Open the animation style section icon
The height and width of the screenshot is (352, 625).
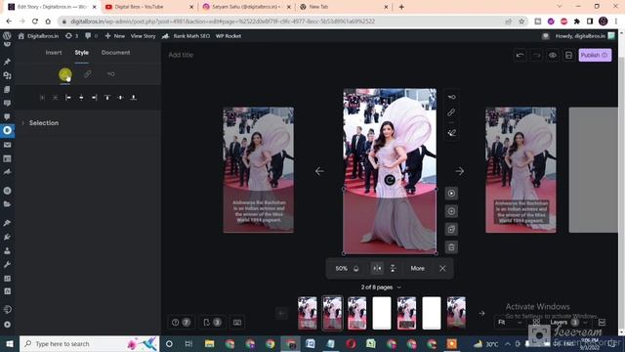coord(110,74)
